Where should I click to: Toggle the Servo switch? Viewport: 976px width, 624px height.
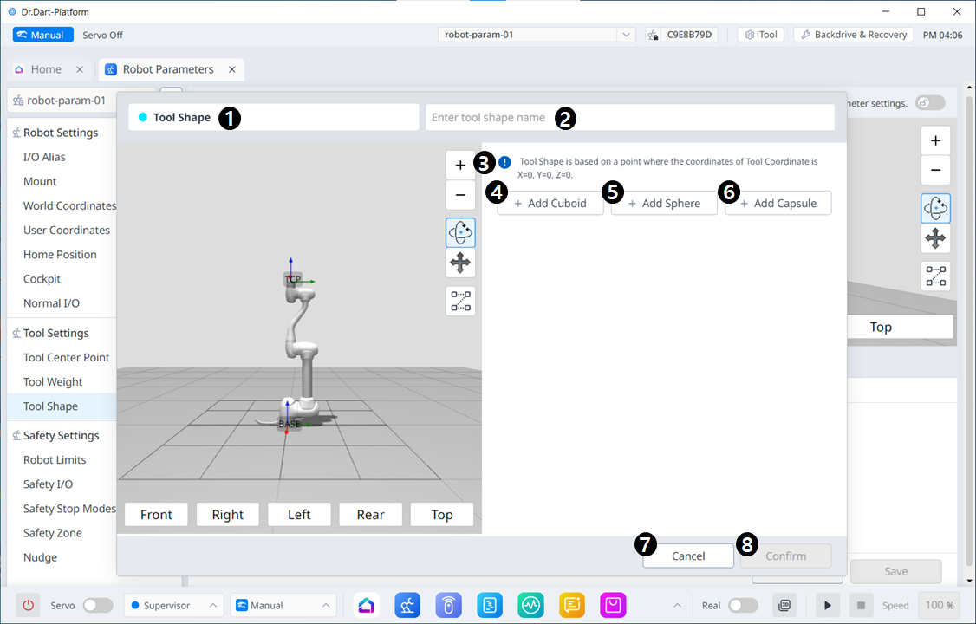tap(97, 605)
